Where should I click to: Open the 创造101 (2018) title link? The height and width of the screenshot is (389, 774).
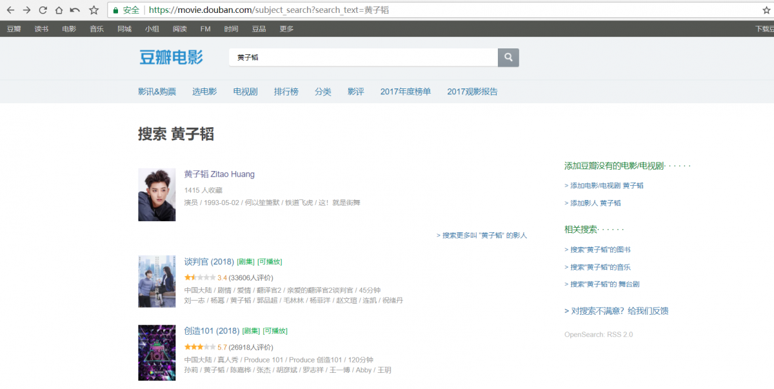click(x=212, y=331)
